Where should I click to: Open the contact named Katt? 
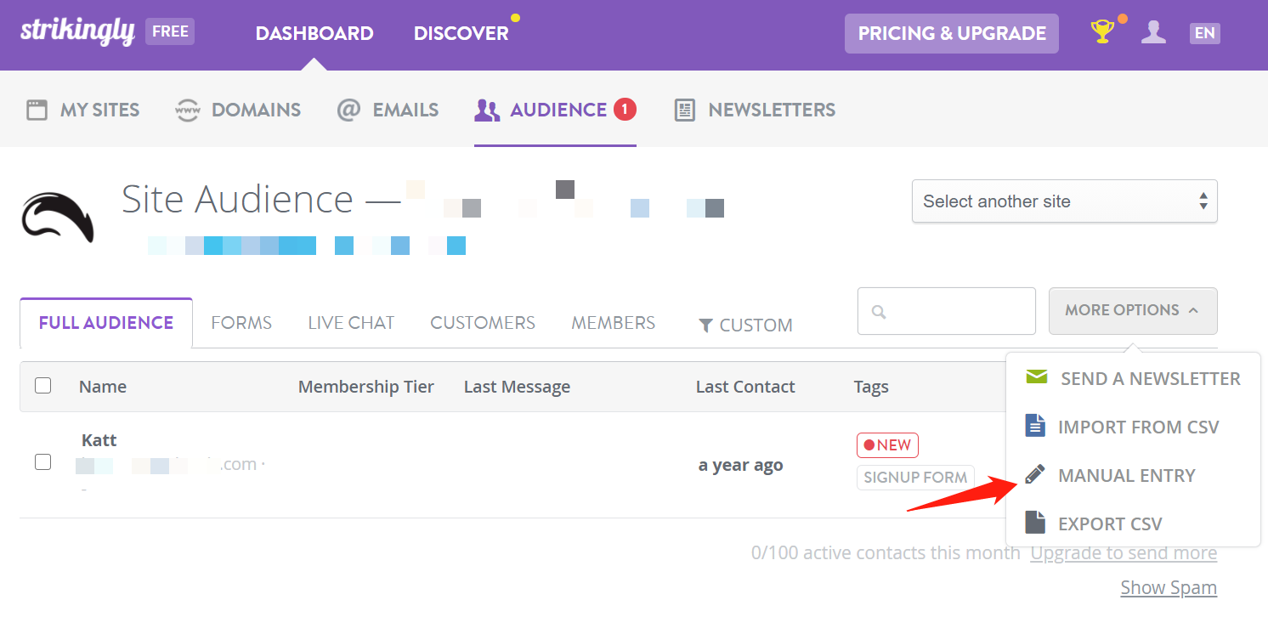(99, 440)
